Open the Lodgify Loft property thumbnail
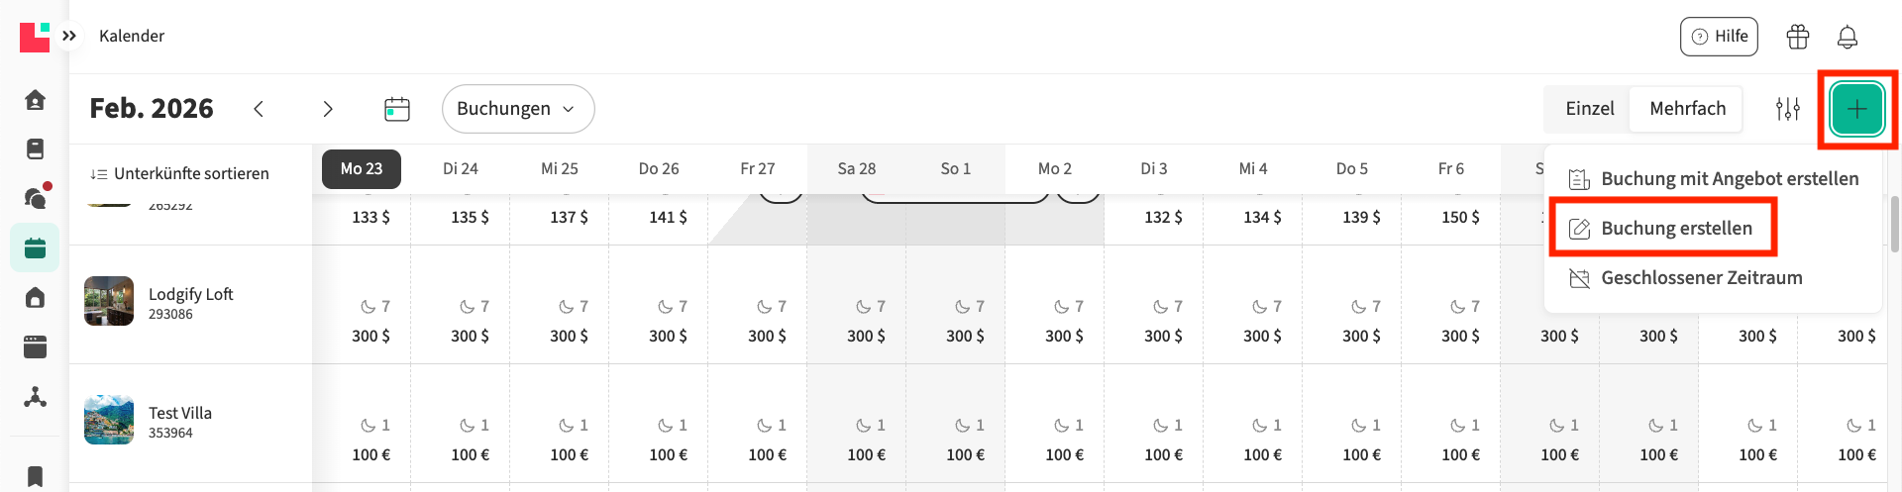The height and width of the screenshot is (492, 1902). [x=109, y=301]
